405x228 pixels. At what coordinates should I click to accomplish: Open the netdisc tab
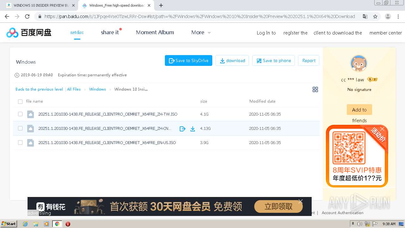click(77, 32)
